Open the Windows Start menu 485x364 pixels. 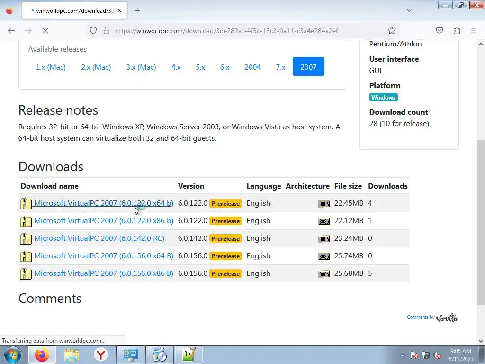pyautogui.click(x=13, y=355)
